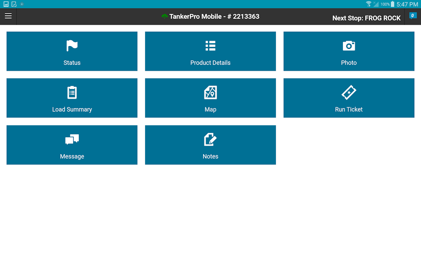This screenshot has width=421, height=263.
Task: Tap the picture notification icon in status bar
Action: (6, 4)
